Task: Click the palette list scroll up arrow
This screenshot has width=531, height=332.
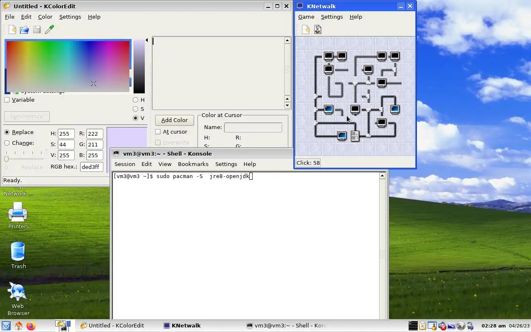Action: coord(287,41)
